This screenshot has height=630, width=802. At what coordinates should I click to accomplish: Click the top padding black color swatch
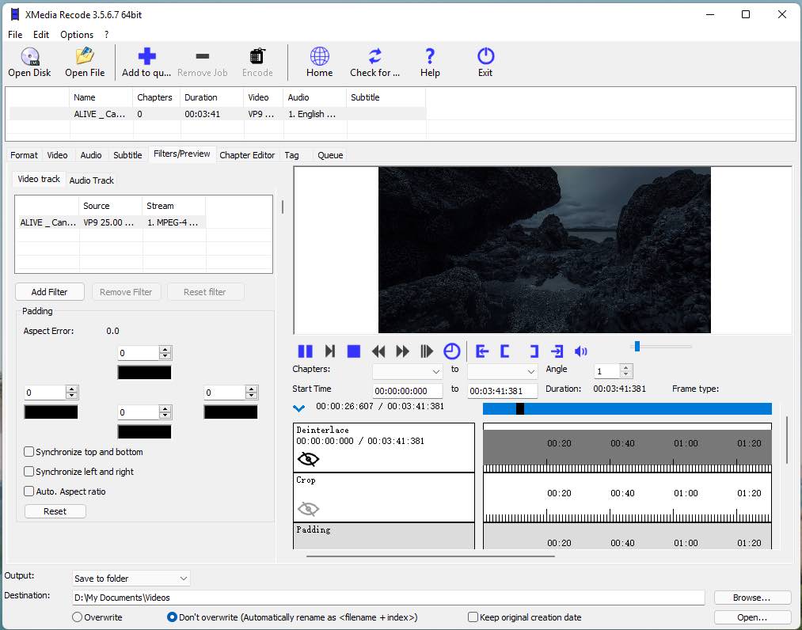pos(144,373)
